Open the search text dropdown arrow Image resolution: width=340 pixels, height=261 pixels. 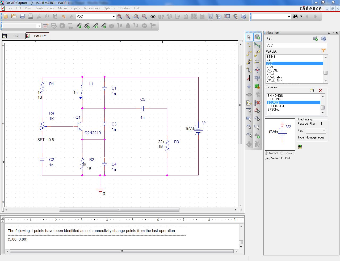[x=289, y=17]
